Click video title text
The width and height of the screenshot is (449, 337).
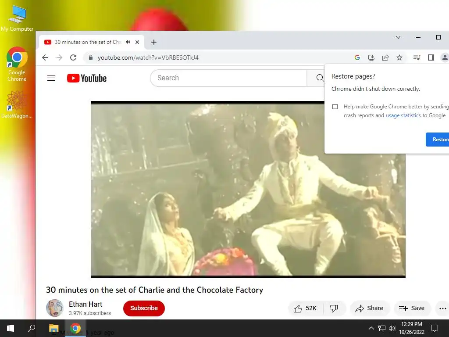155,290
